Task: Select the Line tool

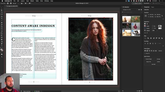Action: point(2,21)
